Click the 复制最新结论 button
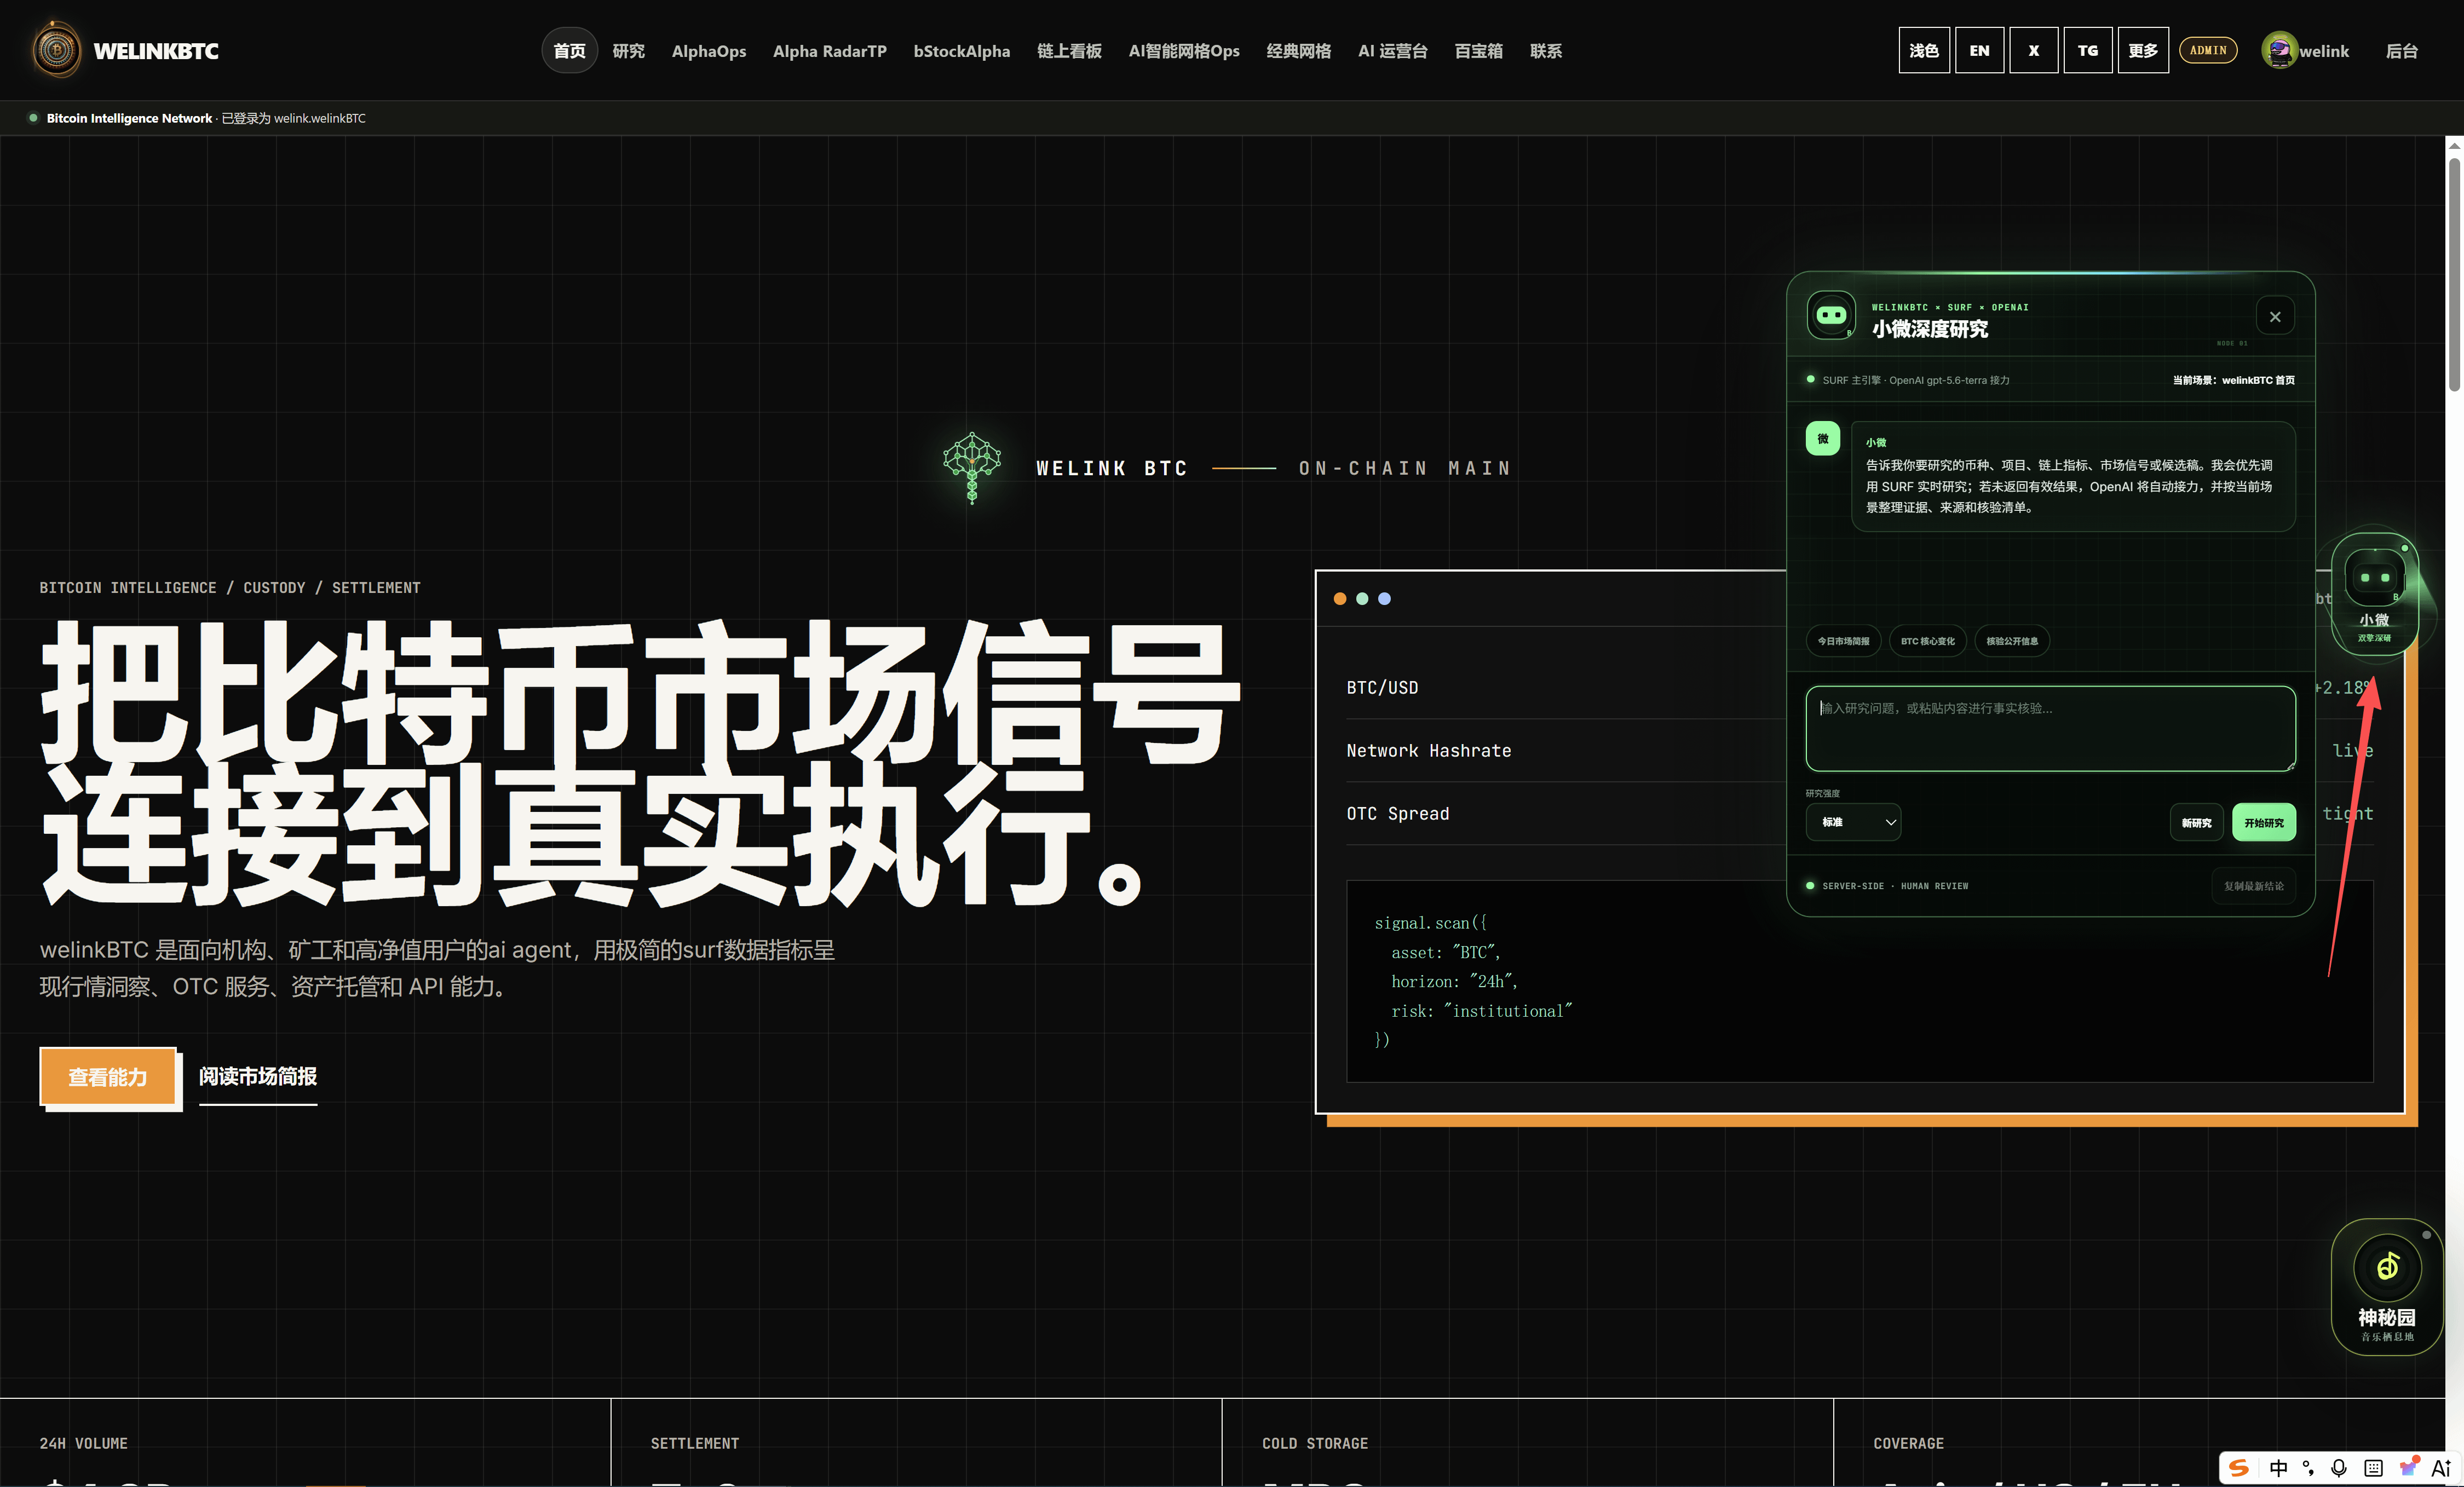 2253,886
